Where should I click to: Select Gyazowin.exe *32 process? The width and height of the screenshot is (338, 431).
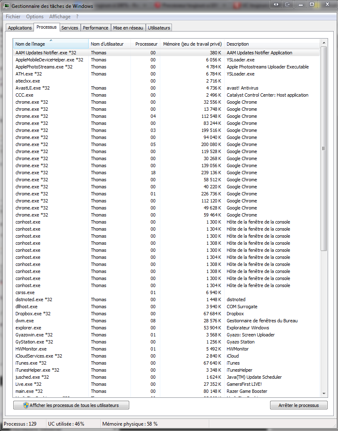point(167,335)
